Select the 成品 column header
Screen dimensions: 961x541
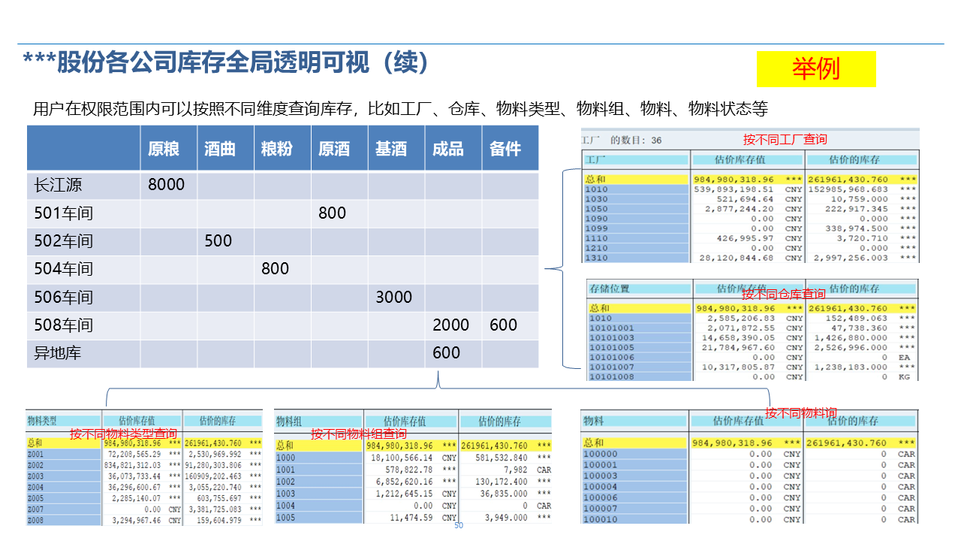[x=448, y=149]
